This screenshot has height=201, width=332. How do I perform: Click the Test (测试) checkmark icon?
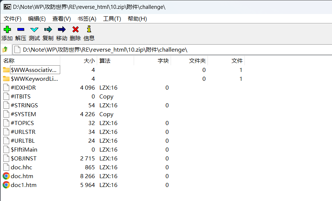(34, 30)
